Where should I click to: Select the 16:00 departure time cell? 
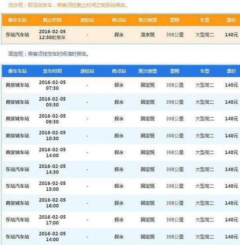click(x=52, y=203)
